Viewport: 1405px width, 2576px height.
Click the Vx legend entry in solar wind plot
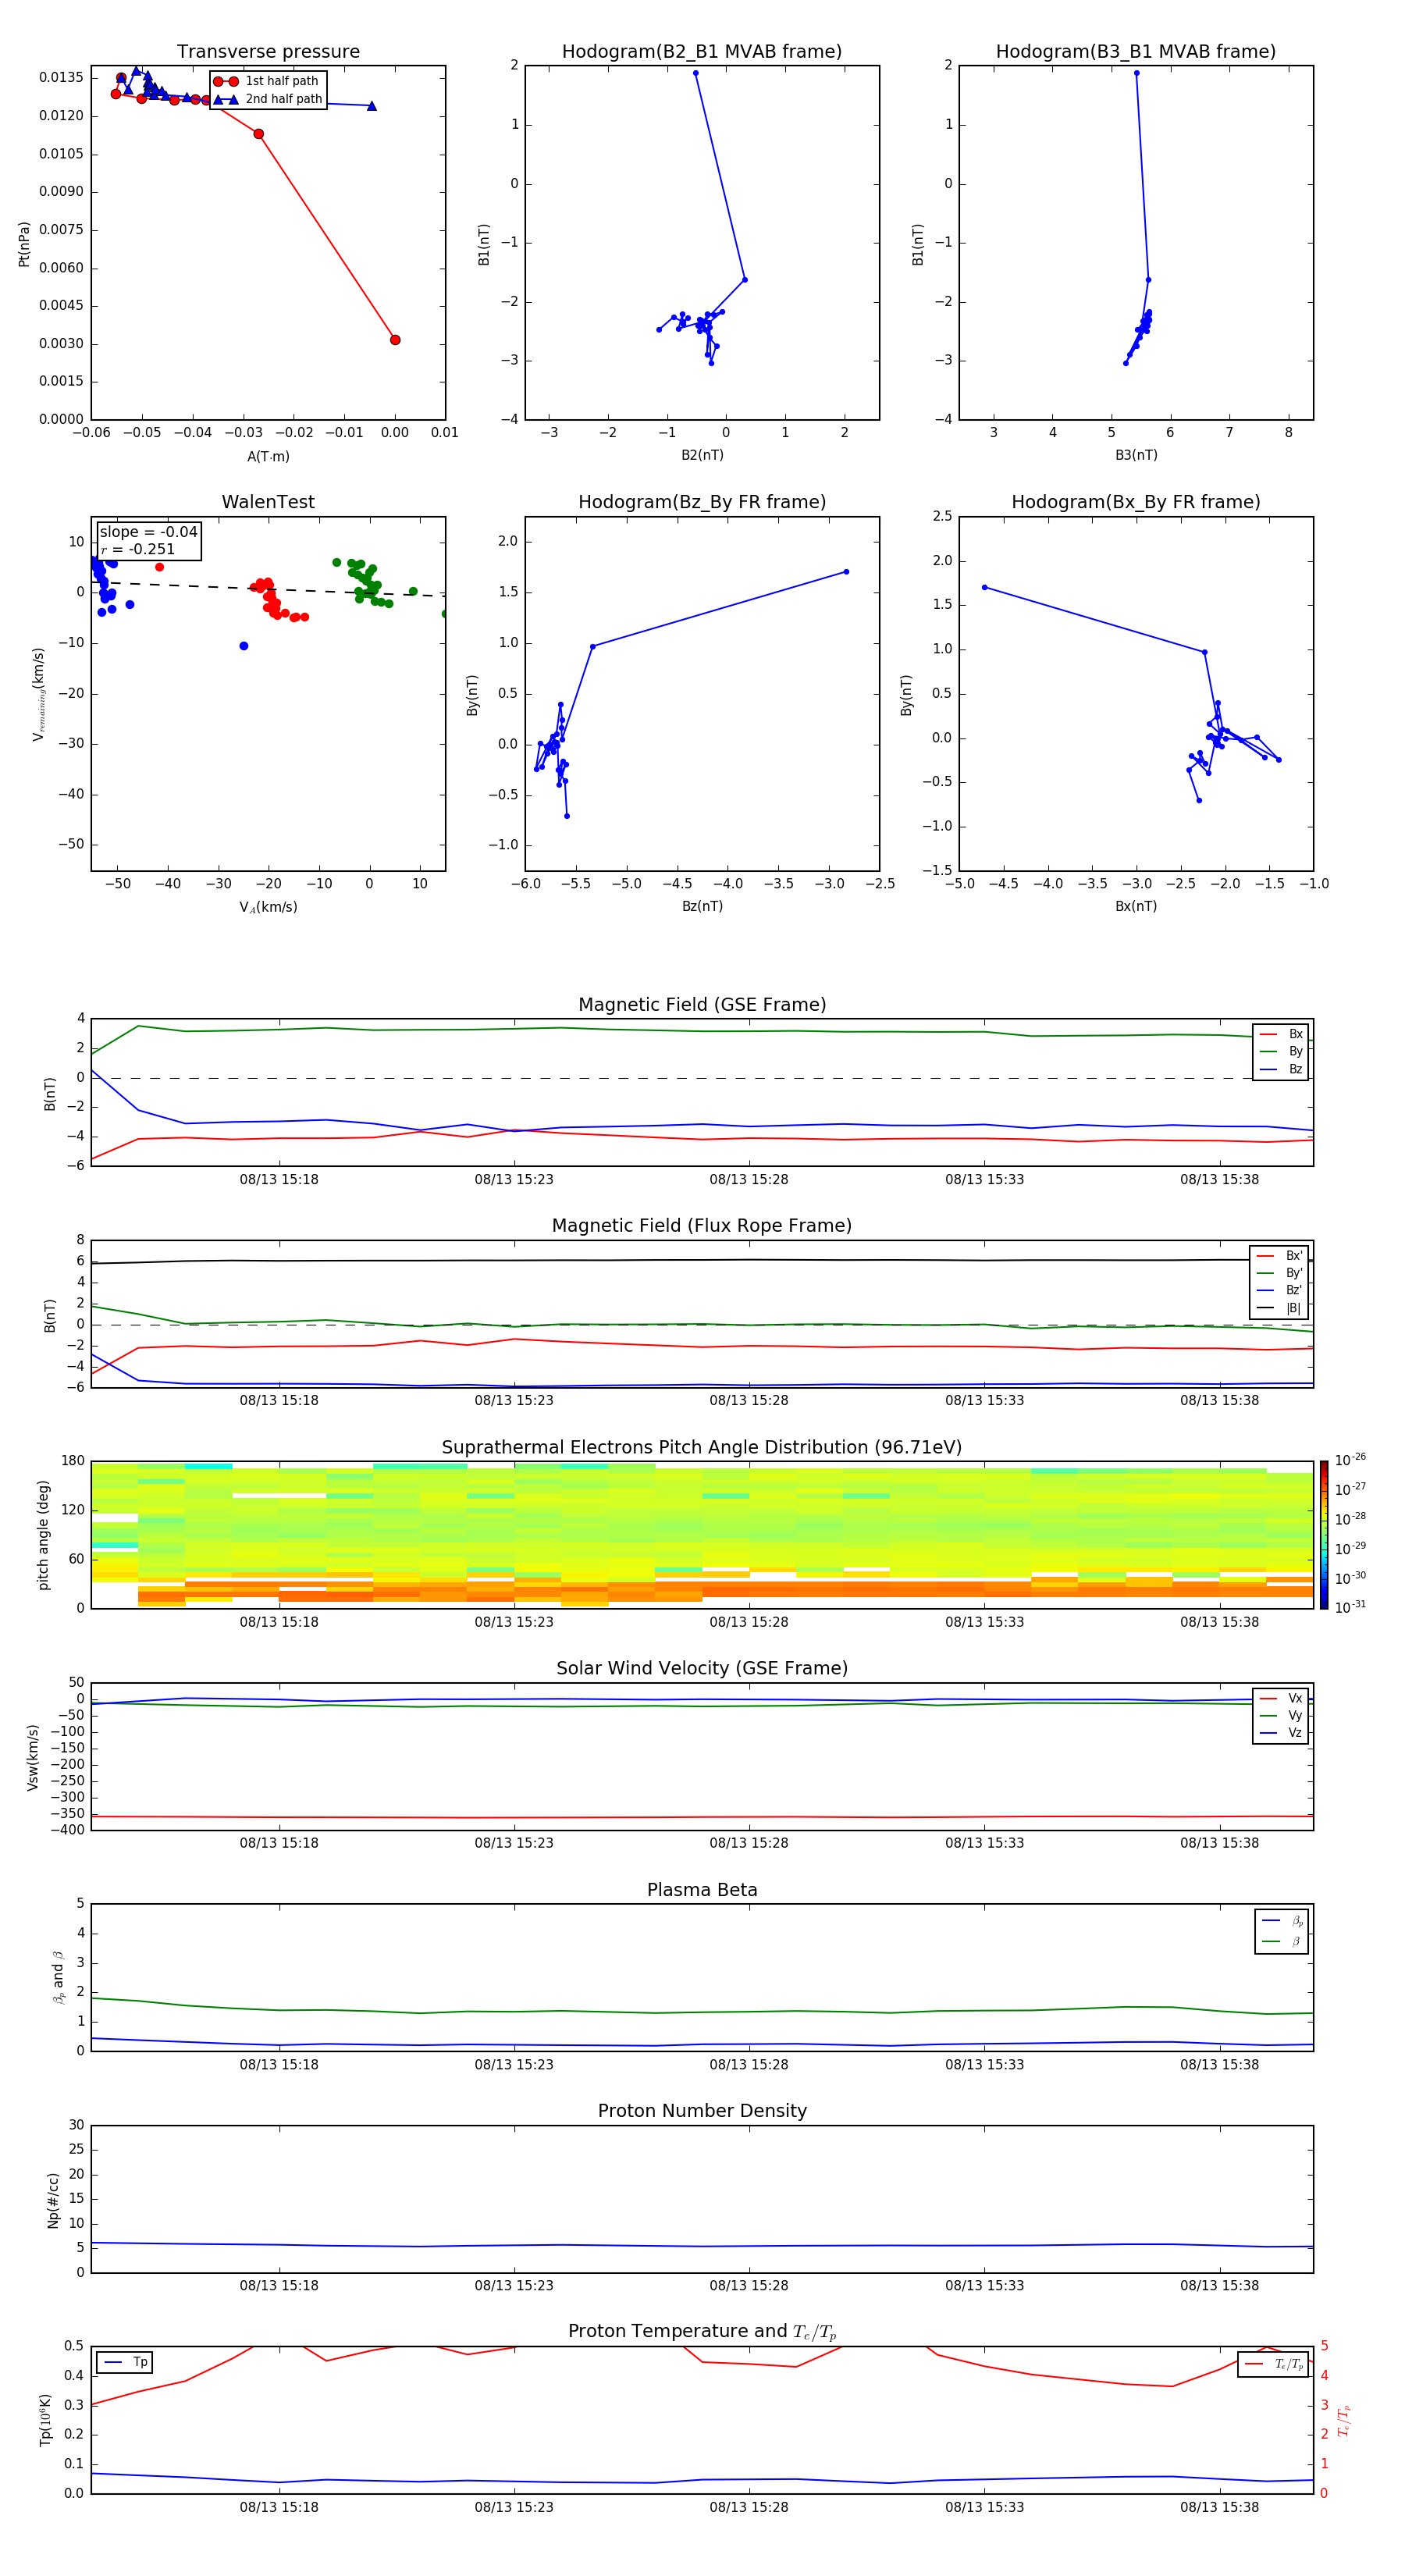(x=1281, y=1698)
